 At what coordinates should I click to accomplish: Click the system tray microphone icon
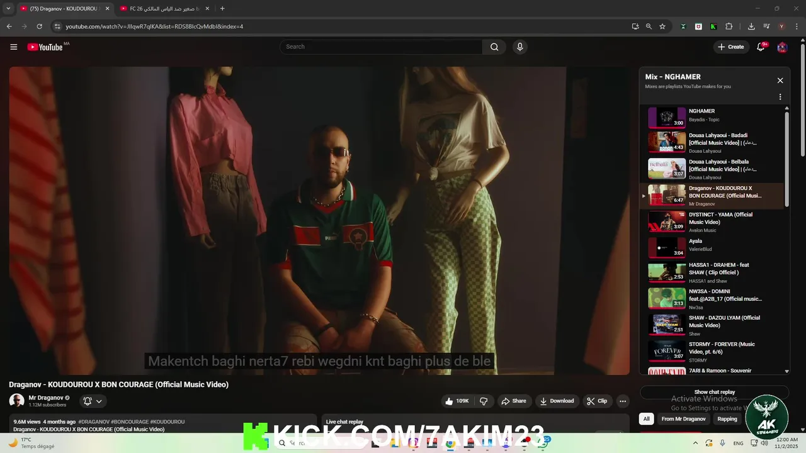point(722,443)
